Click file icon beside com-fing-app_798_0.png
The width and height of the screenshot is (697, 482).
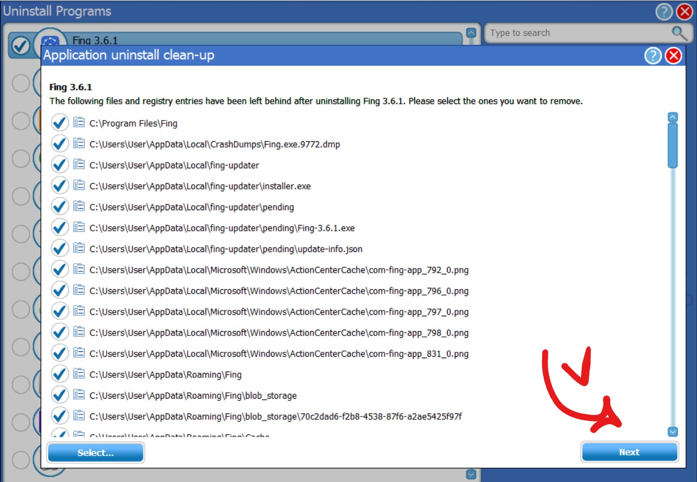[x=79, y=332]
